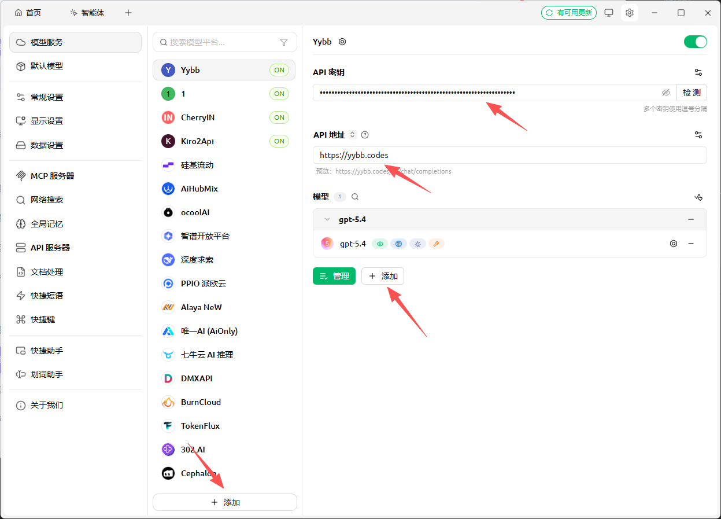Viewport: 721px width, 519px height.
Task: Click the globe icon on gpt-5.4
Action: [398, 244]
